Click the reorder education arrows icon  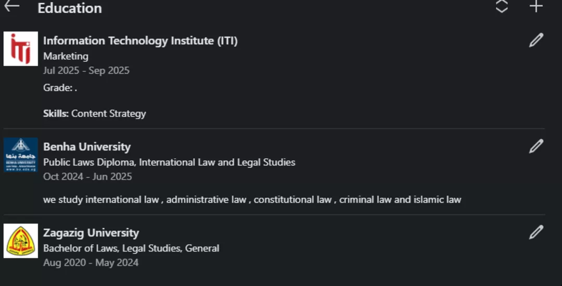pyautogui.click(x=501, y=6)
